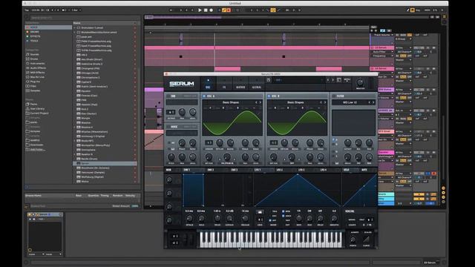Go to previous Serum preset arrow
Viewport: 475px width, 267px height.
pos(328,80)
